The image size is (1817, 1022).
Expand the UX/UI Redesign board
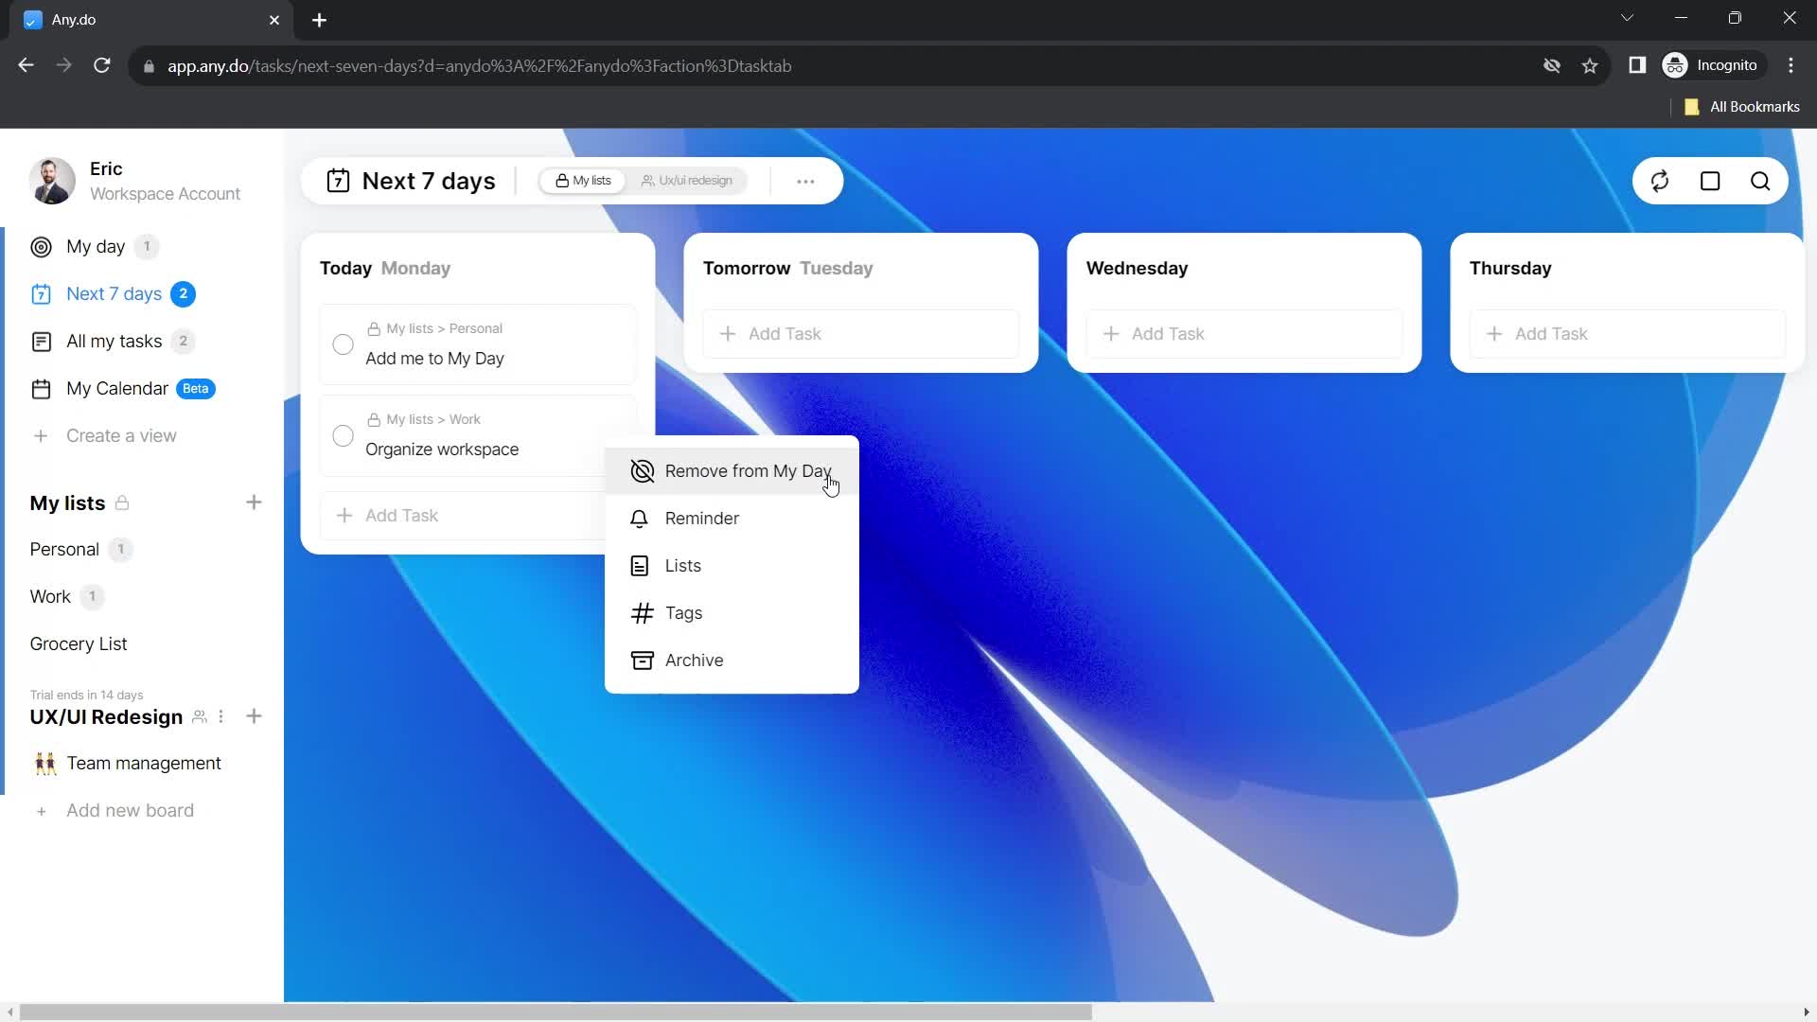tap(106, 716)
